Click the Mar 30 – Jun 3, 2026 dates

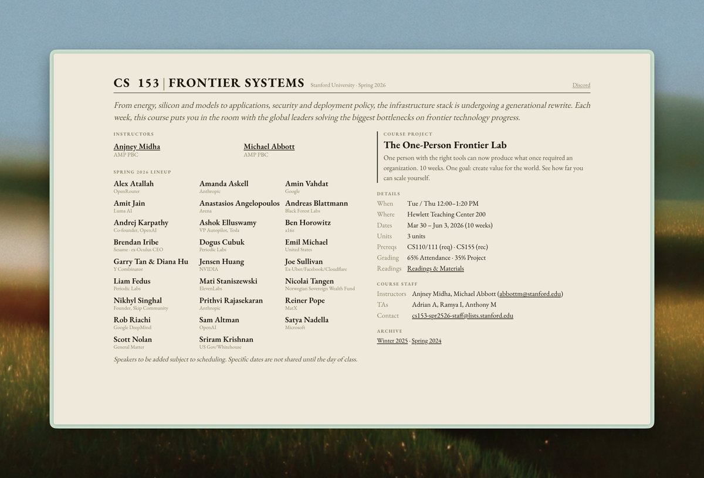coord(450,225)
